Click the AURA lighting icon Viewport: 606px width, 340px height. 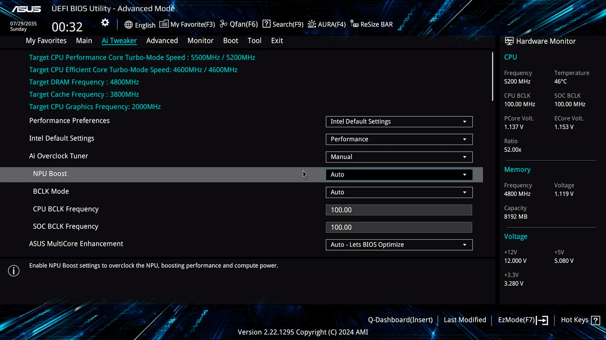pos(312,24)
